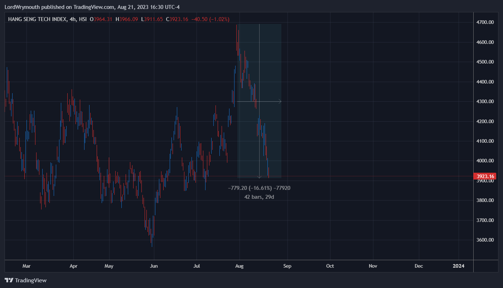Viewport: 503px width, 288px height.
Task: Click the 4200.00 price axis label
Action: (485, 121)
